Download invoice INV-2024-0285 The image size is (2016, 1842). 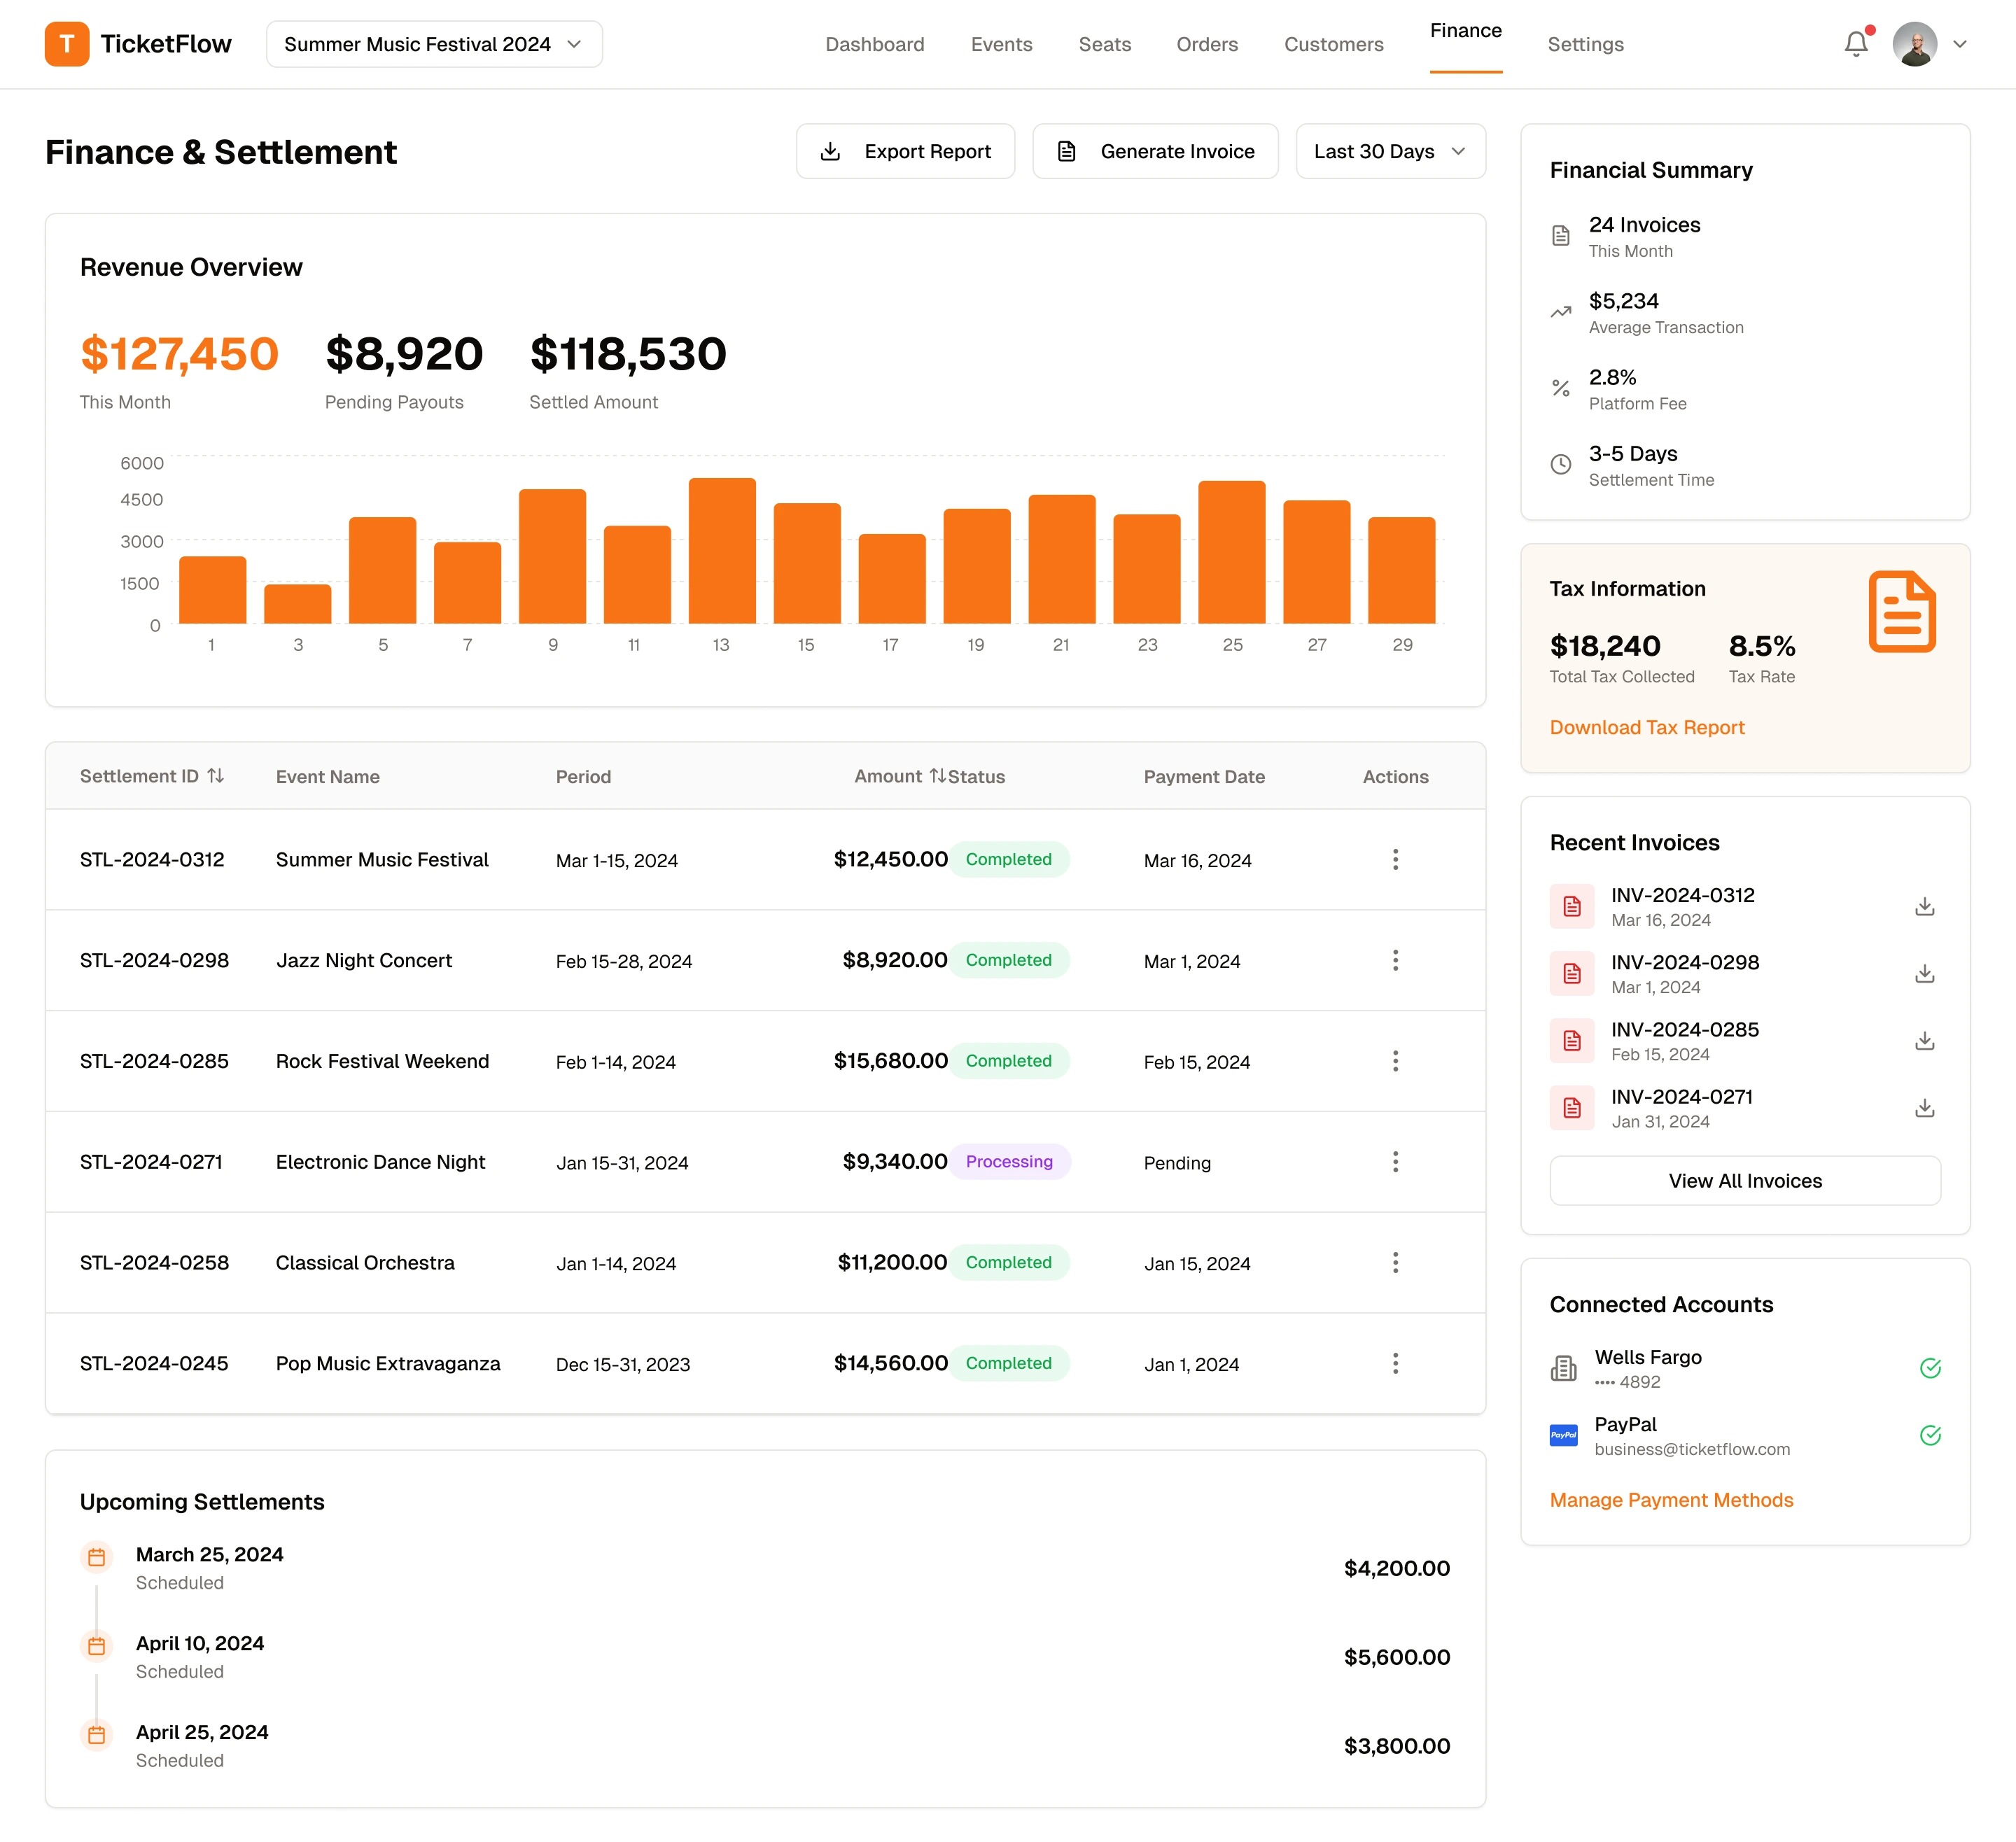point(1924,1041)
